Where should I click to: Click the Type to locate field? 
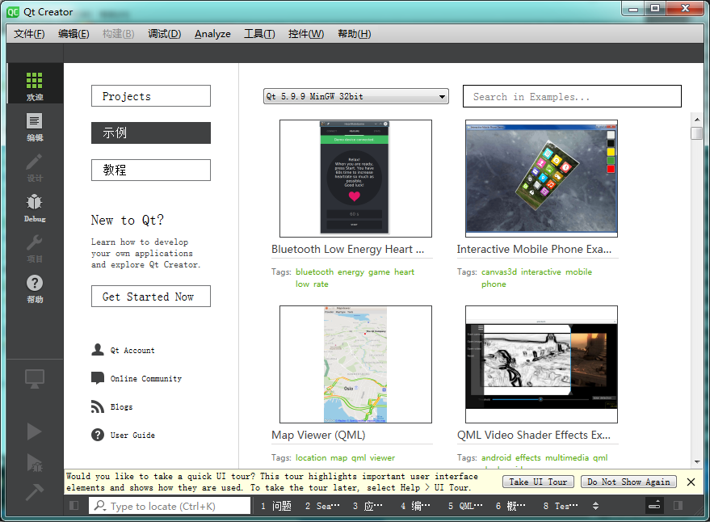point(170,506)
